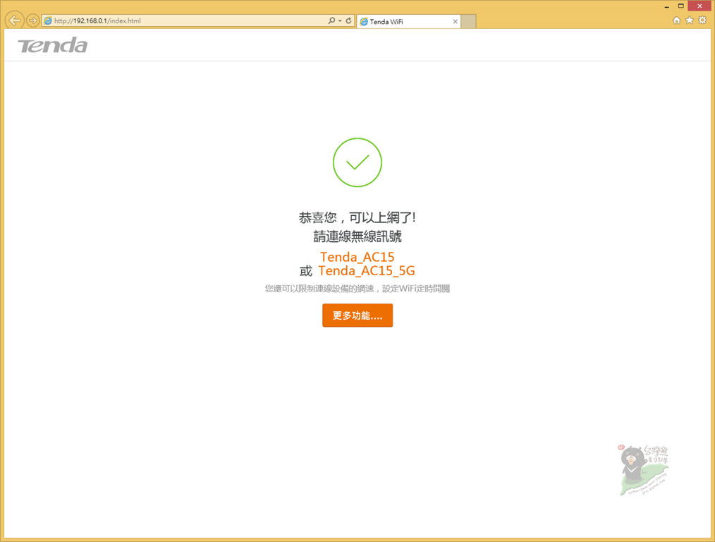Click the green checkmark success icon
Viewport: 715px width, 542px height.
357,162
